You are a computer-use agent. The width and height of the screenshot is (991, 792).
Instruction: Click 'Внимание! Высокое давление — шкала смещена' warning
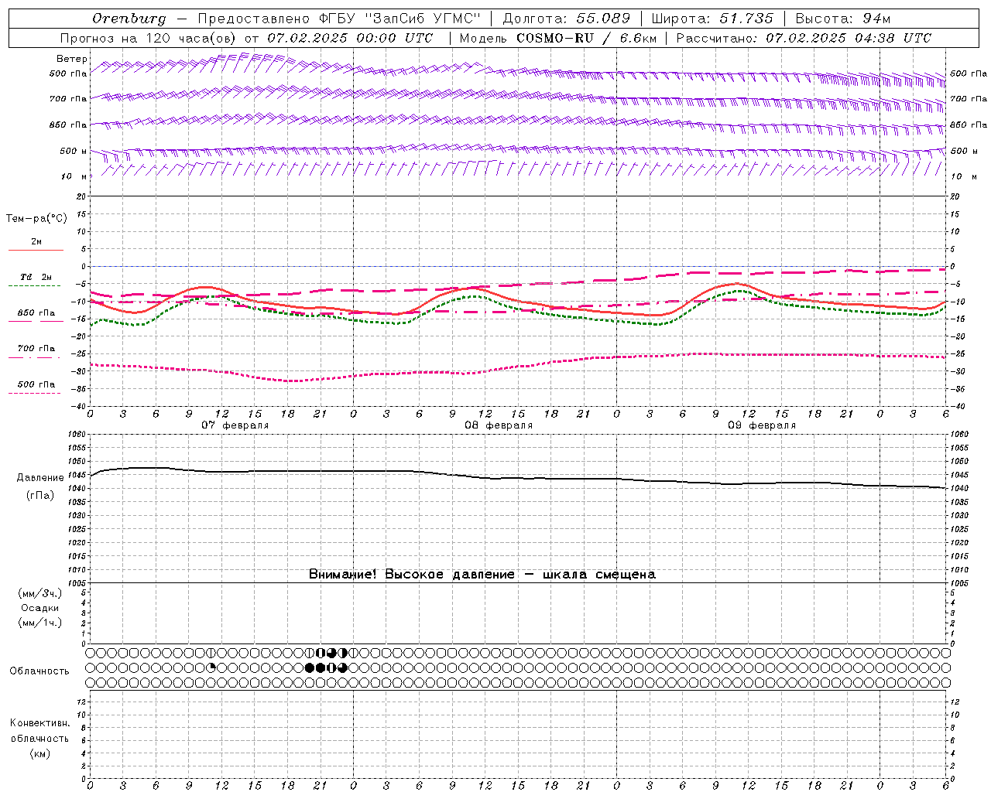tap(482, 575)
